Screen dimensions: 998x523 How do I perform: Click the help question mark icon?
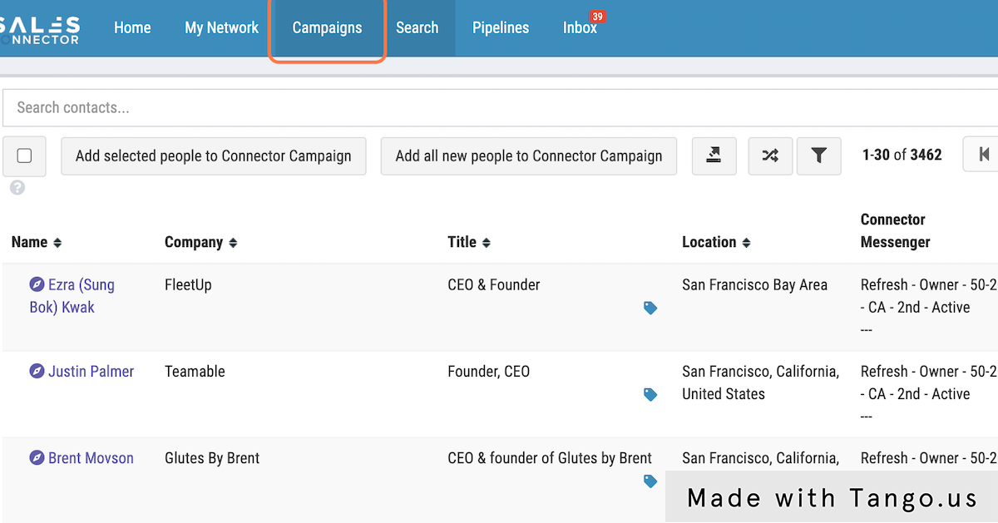17,188
